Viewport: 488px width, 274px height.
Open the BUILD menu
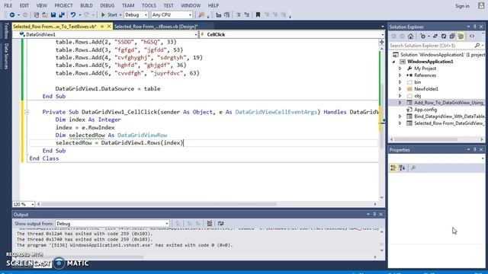86,5
